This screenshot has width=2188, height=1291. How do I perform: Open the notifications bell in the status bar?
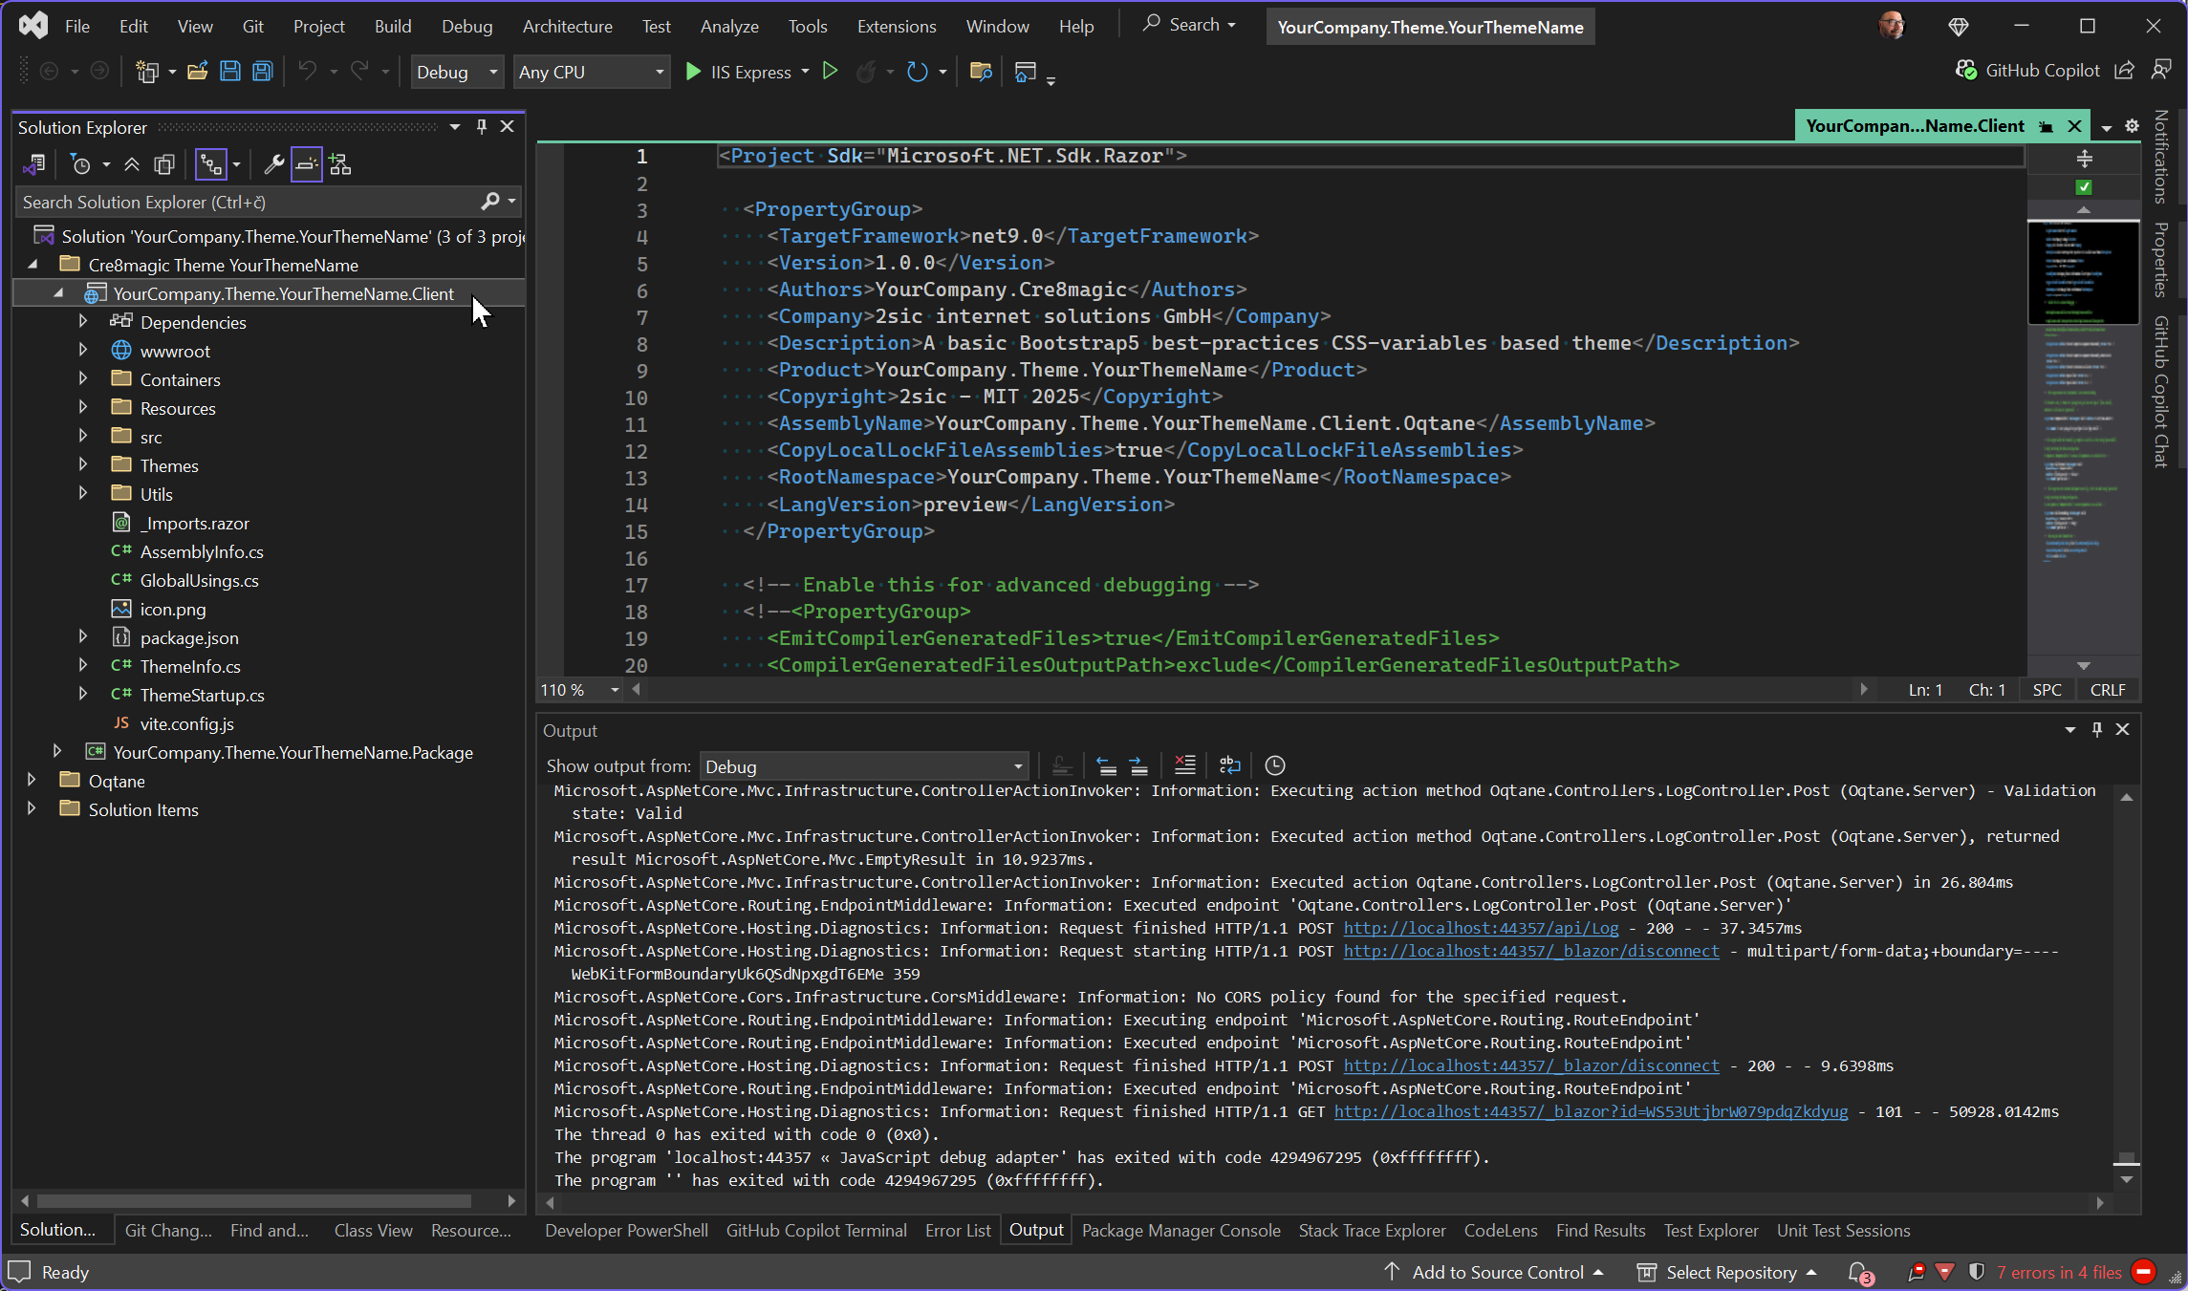(1855, 1272)
